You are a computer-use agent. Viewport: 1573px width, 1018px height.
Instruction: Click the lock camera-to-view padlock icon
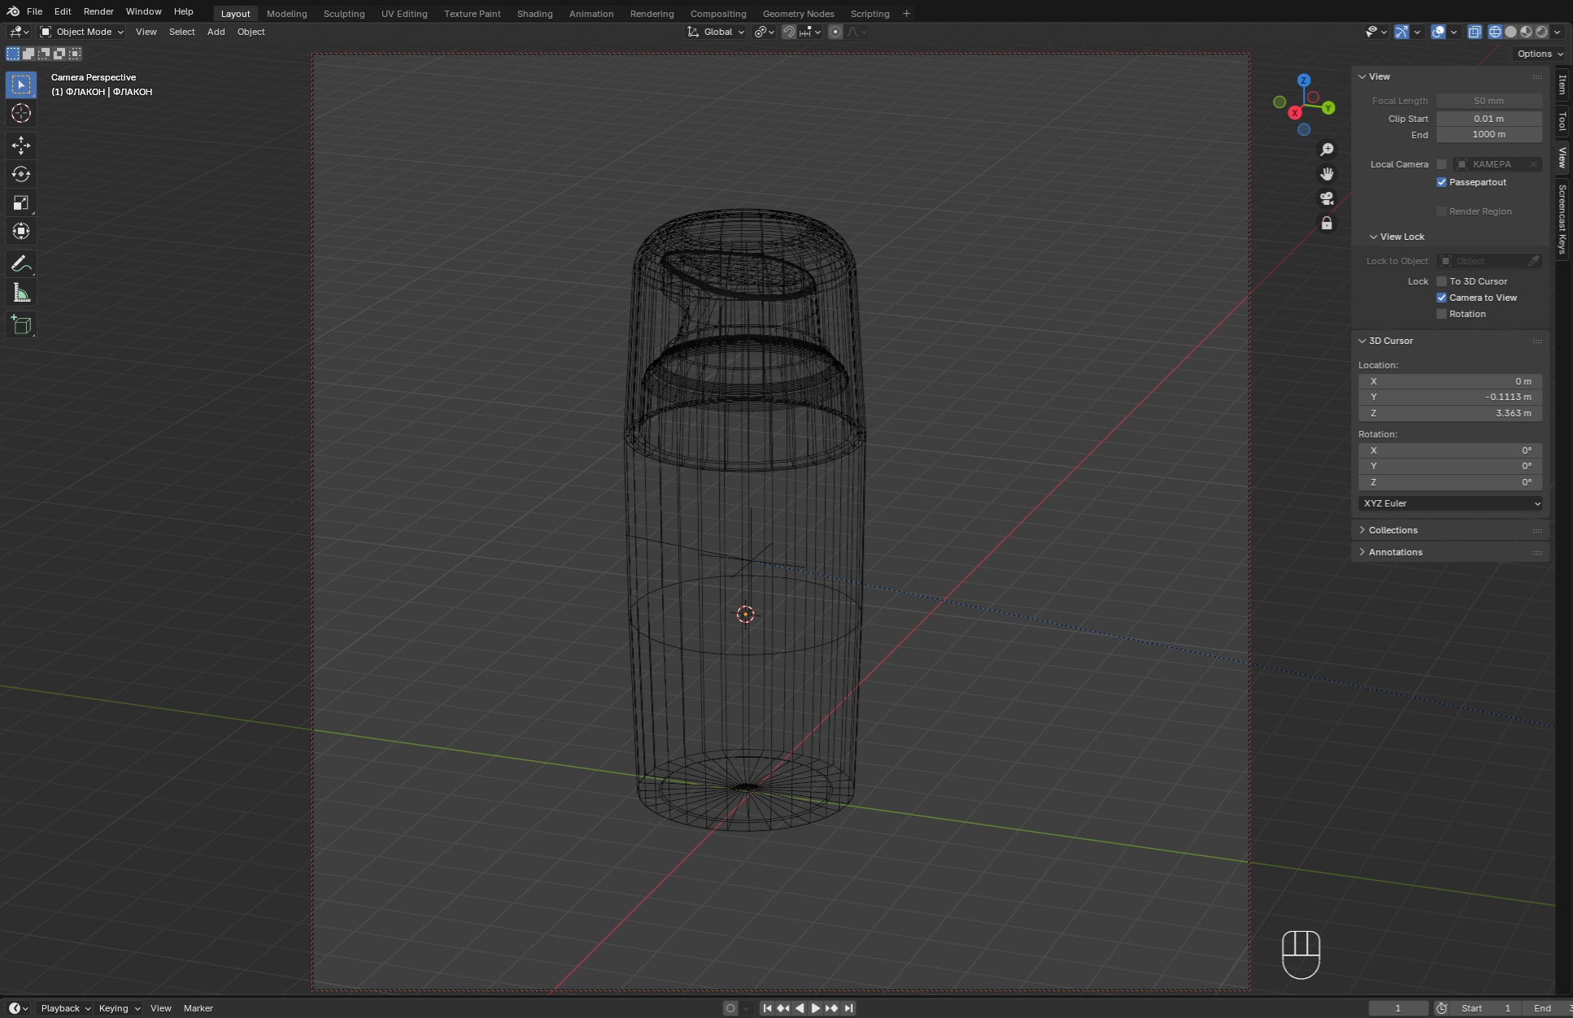point(1327,223)
